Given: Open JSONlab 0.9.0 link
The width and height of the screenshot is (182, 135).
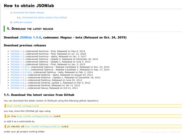Looking at the screenshot, I should (x=18, y=80).
